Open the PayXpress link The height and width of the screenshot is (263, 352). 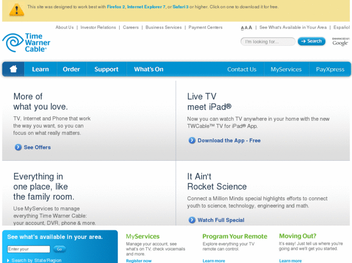(x=330, y=69)
